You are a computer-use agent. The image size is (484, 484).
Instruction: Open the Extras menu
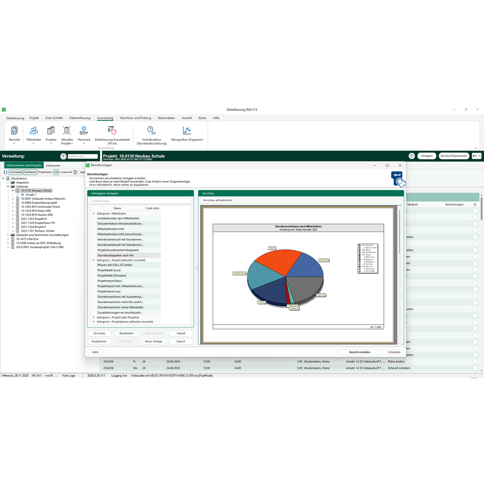click(x=202, y=118)
